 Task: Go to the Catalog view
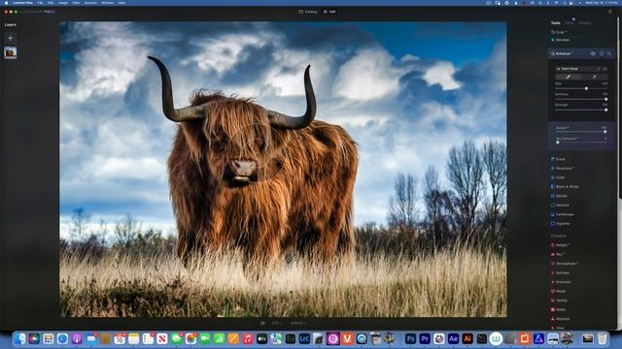click(308, 12)
